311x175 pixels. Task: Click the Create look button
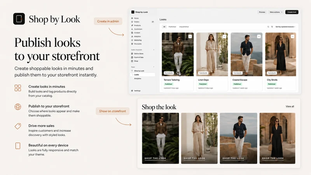pos(292,12)
